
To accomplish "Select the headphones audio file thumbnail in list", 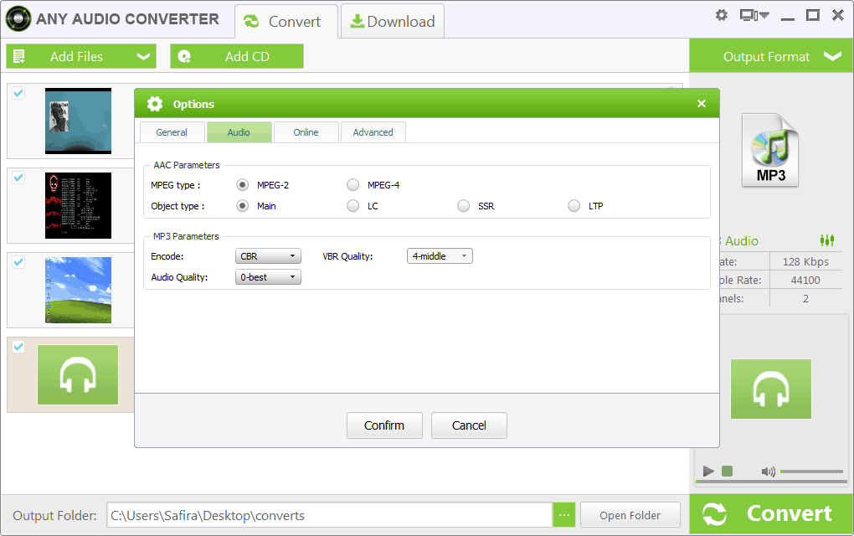I will click(78, 374).
